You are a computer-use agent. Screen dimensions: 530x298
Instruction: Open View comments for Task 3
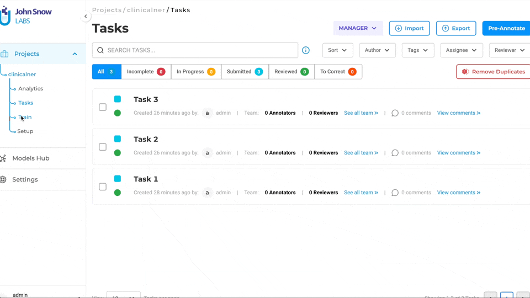tap(459, 113)
